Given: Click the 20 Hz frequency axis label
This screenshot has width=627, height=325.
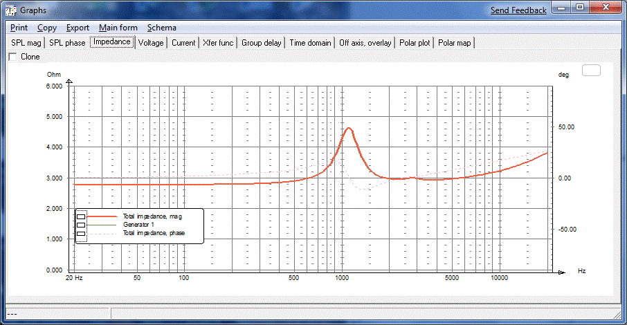Looking at the screenshot, I should 74,277.
